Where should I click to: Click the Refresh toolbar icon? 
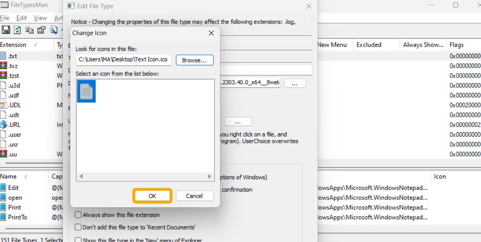pos(17,30)
